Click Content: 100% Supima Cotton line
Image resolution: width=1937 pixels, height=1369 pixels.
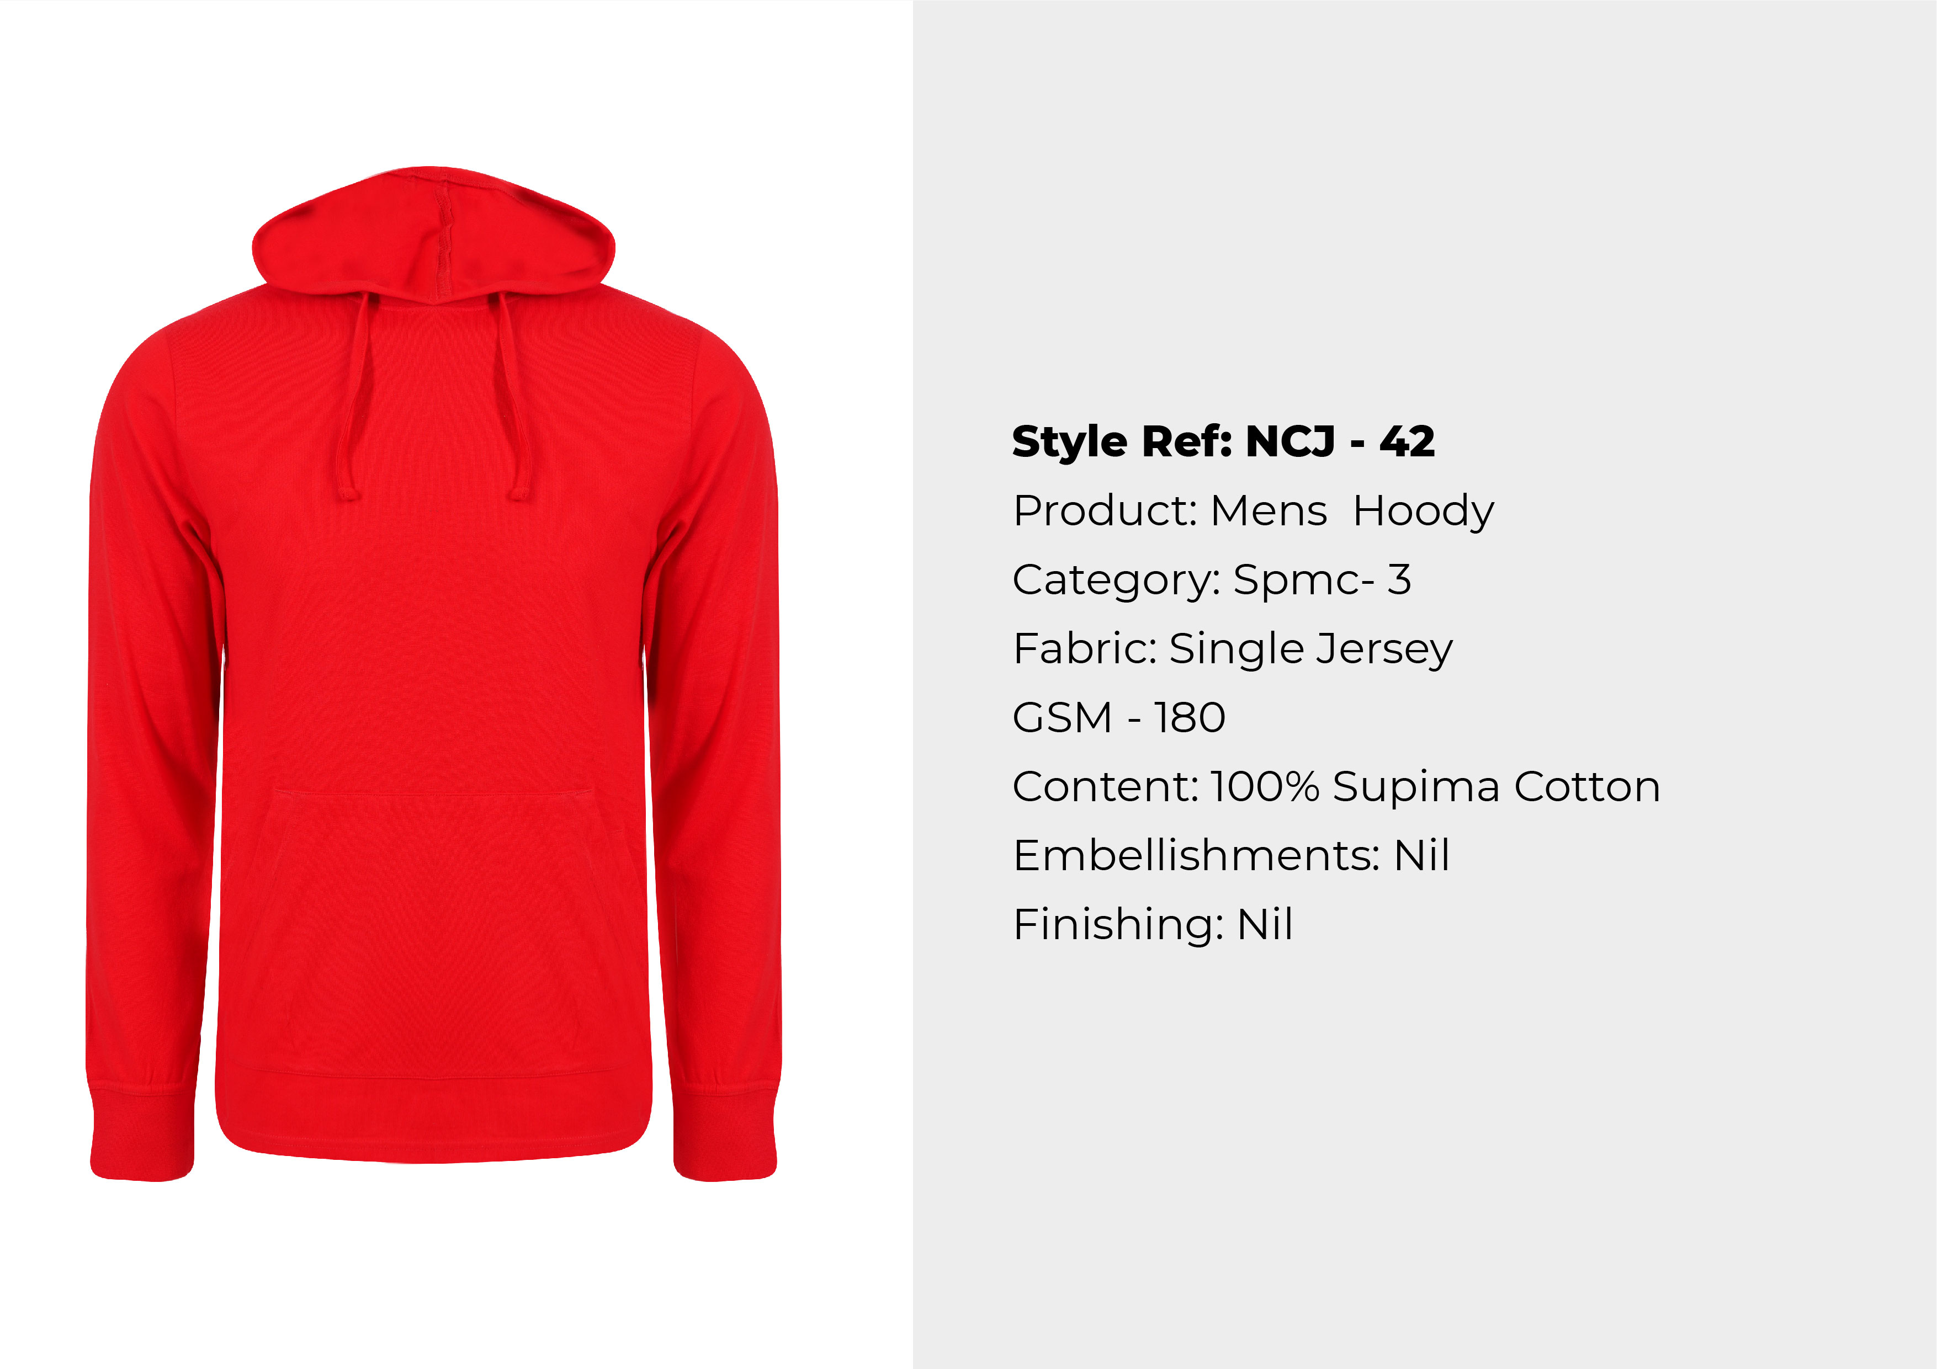tap(1336, 787)
